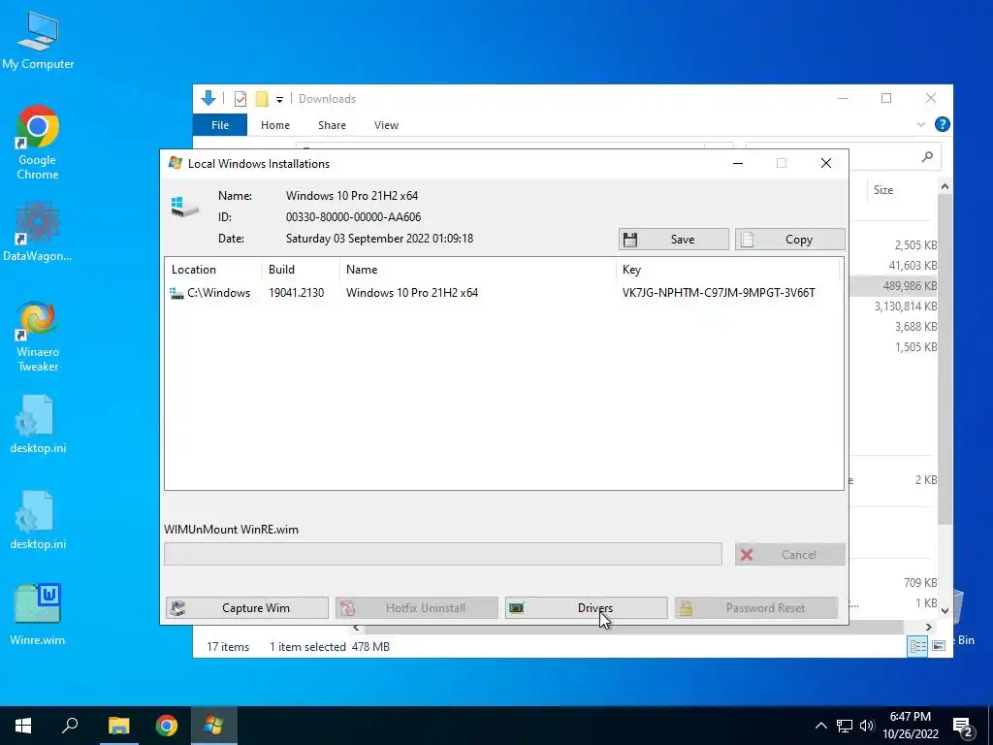
Task: Open File Explorer from taskbar
Action: click(118, 726)
